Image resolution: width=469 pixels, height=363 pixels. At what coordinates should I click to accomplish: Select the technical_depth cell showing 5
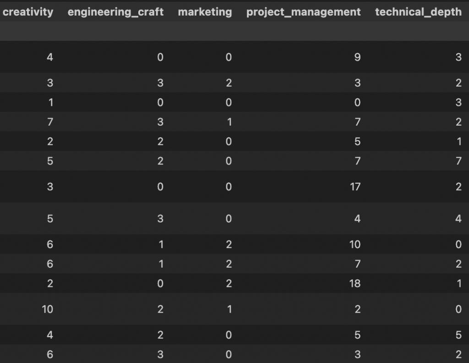458,335
